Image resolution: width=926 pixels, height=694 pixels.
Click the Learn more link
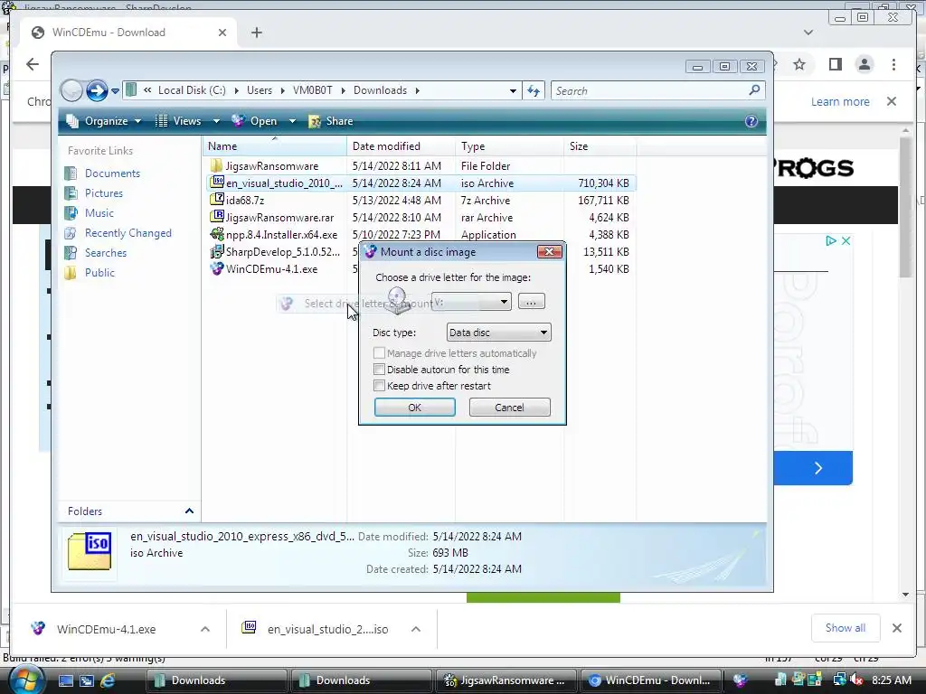pyautogui.click(x=840, y=101)
